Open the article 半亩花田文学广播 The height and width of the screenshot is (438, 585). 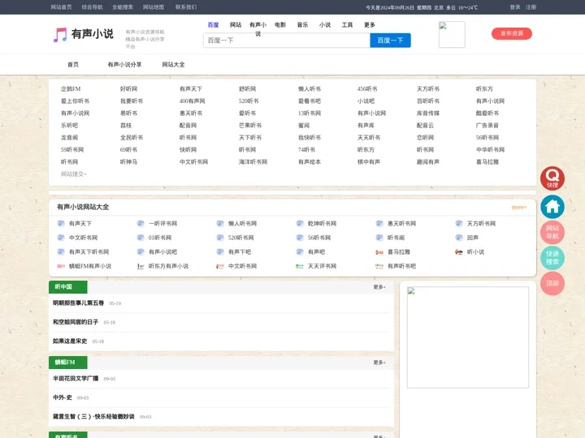tap(76, 379)
